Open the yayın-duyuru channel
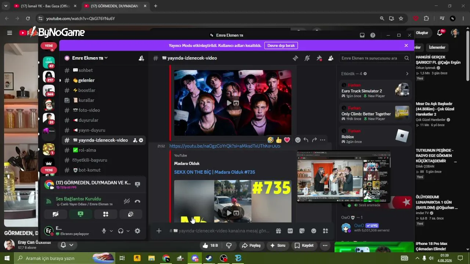This screenshot has height=264, width=470. point(104,130)
